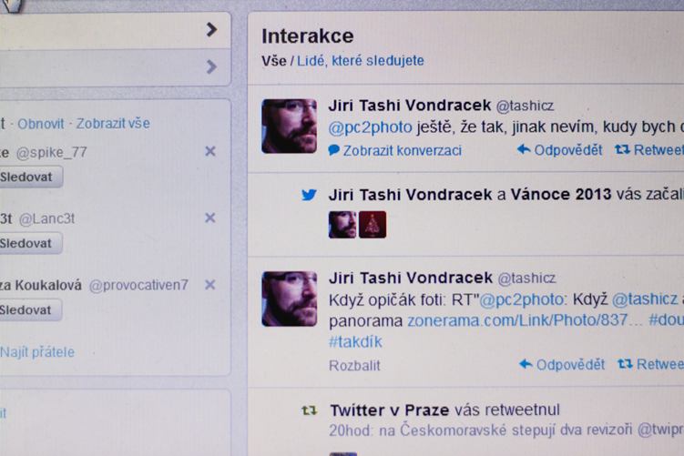This screenshot has width=684, height=456.
Task: Select the Vše filter tab
Action: 274,61
